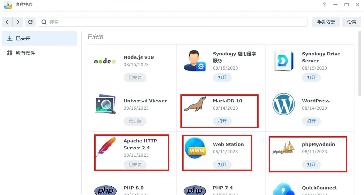364x195 pixels.
Task: Click the Apache feather icon
Action: [106, 147]
